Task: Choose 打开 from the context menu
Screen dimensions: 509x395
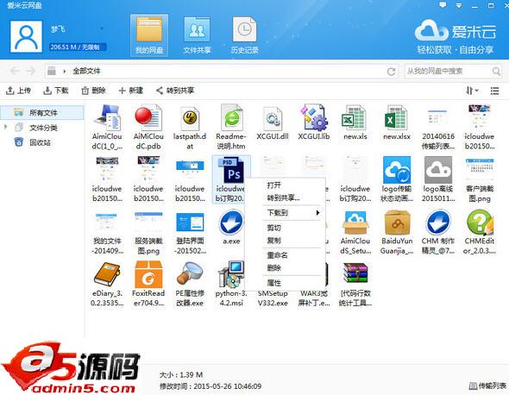Action: pos(273,185)
